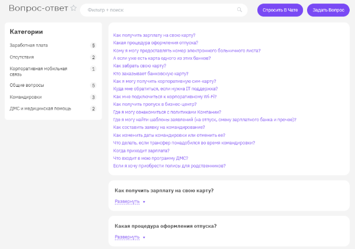Open the Командировки category
The width and height of the screenshot is (355, 249).
(25, 97)
